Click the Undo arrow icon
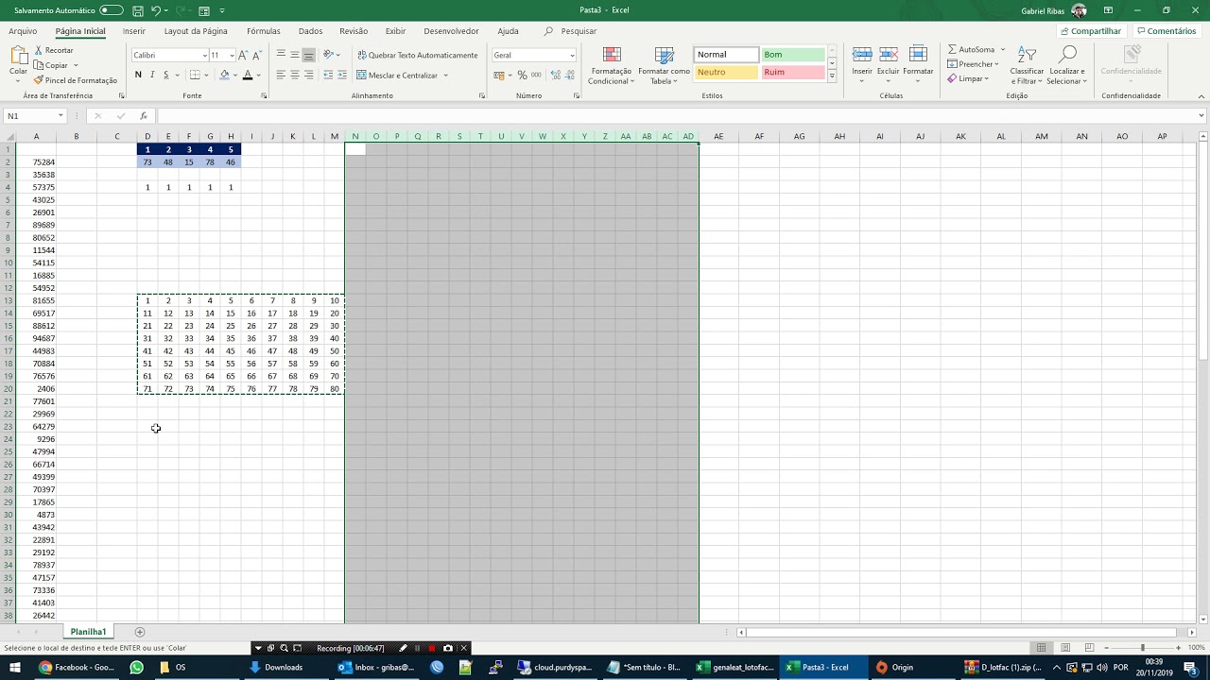Image resolution: width=1210 pixels, height=680 pixels. click(156, 10)
